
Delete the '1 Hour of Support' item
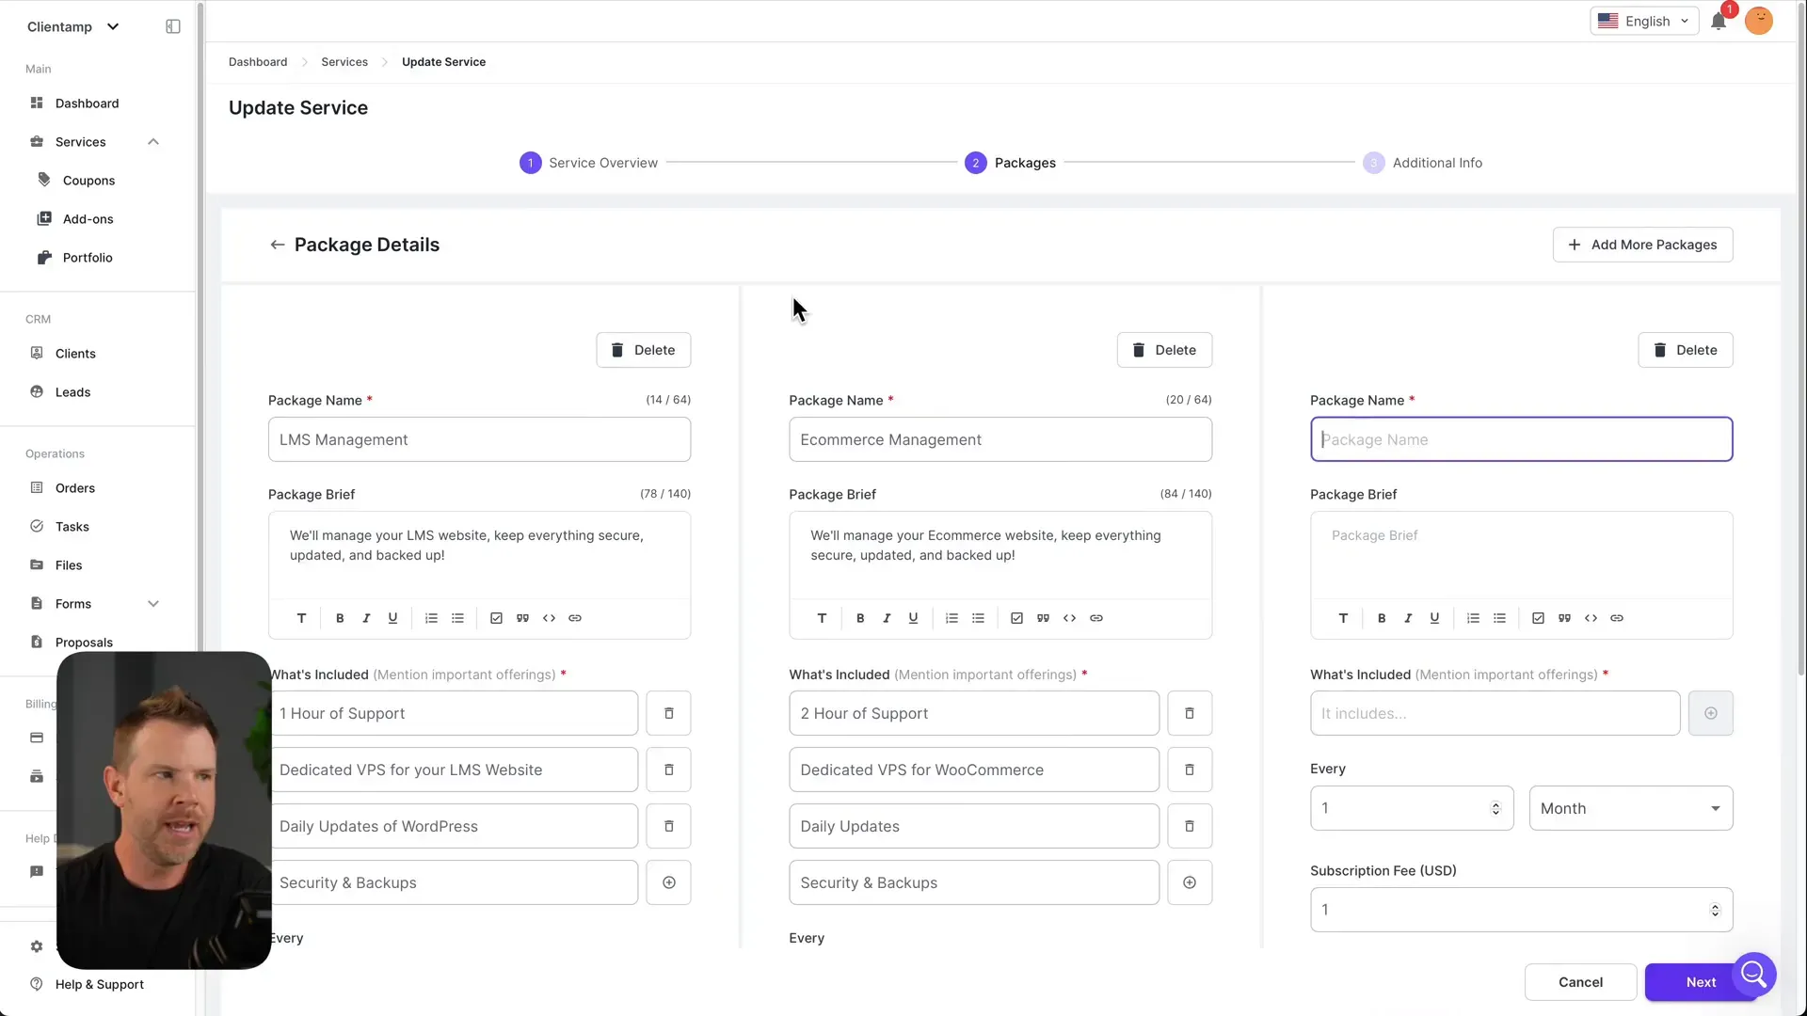669,713
